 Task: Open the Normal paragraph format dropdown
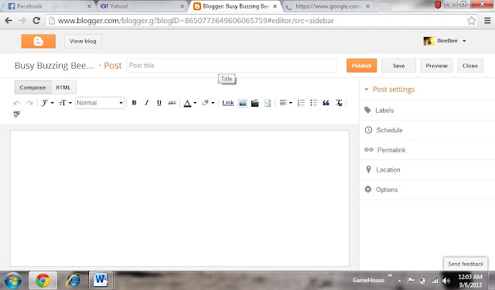pyautogui.click(x=100, y=103)
